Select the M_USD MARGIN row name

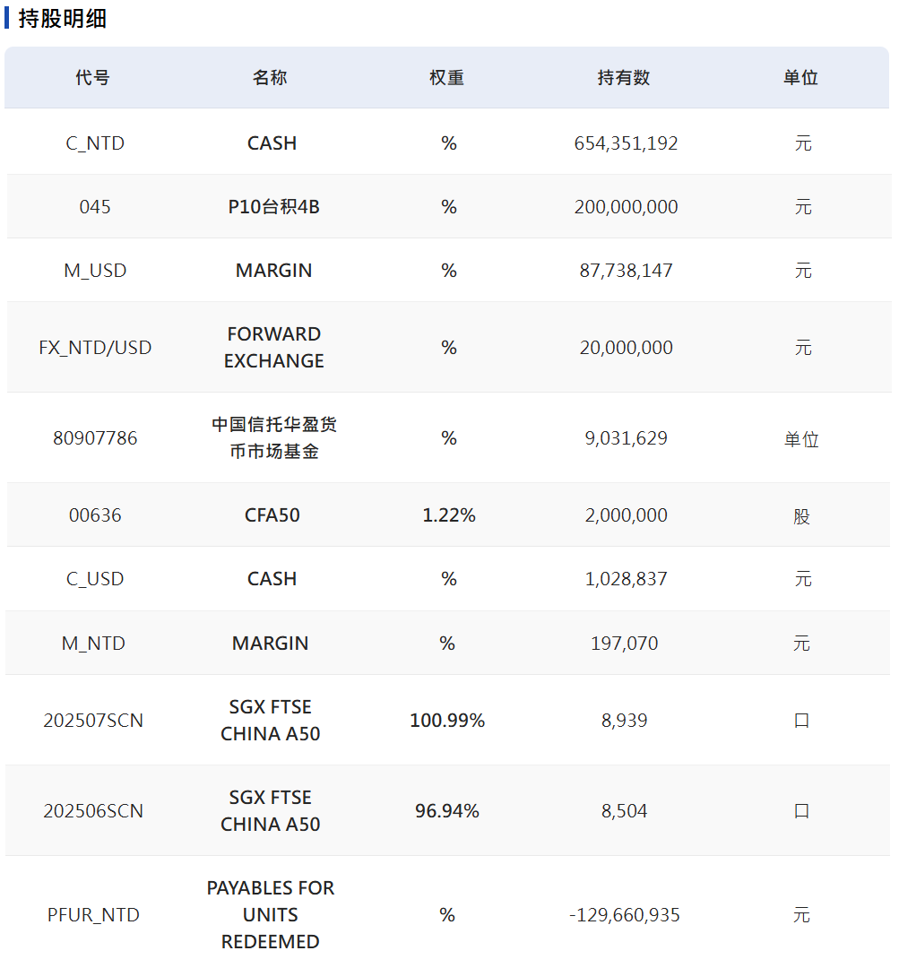(x=273, y=271)
